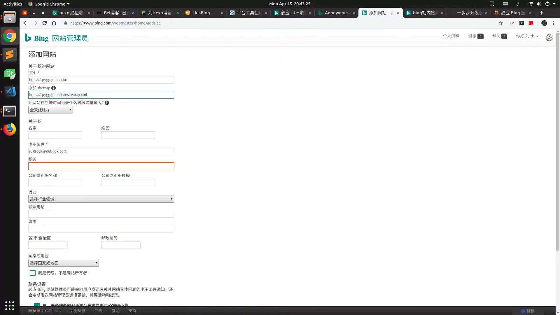The width and height of the screenshot is (560, 315).
Task: Click the 姓氏 last name field
Action: pyautogui.click(x=128, y=135)
